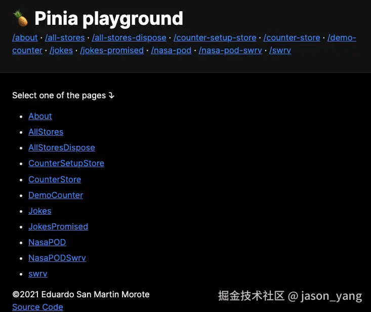Open the DemoCounter page link

(56, 195)
